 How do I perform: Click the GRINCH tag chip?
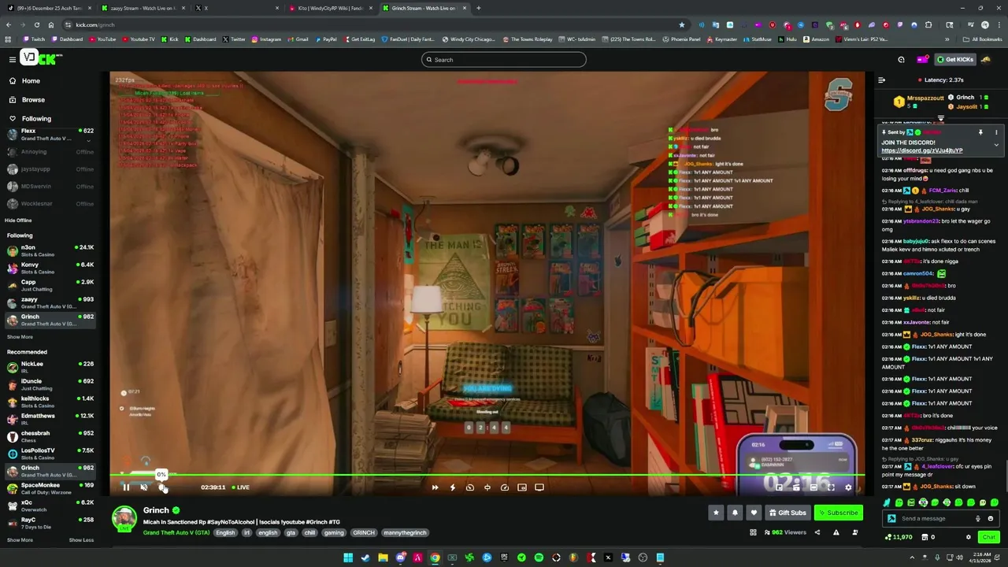tap(364, 532)
